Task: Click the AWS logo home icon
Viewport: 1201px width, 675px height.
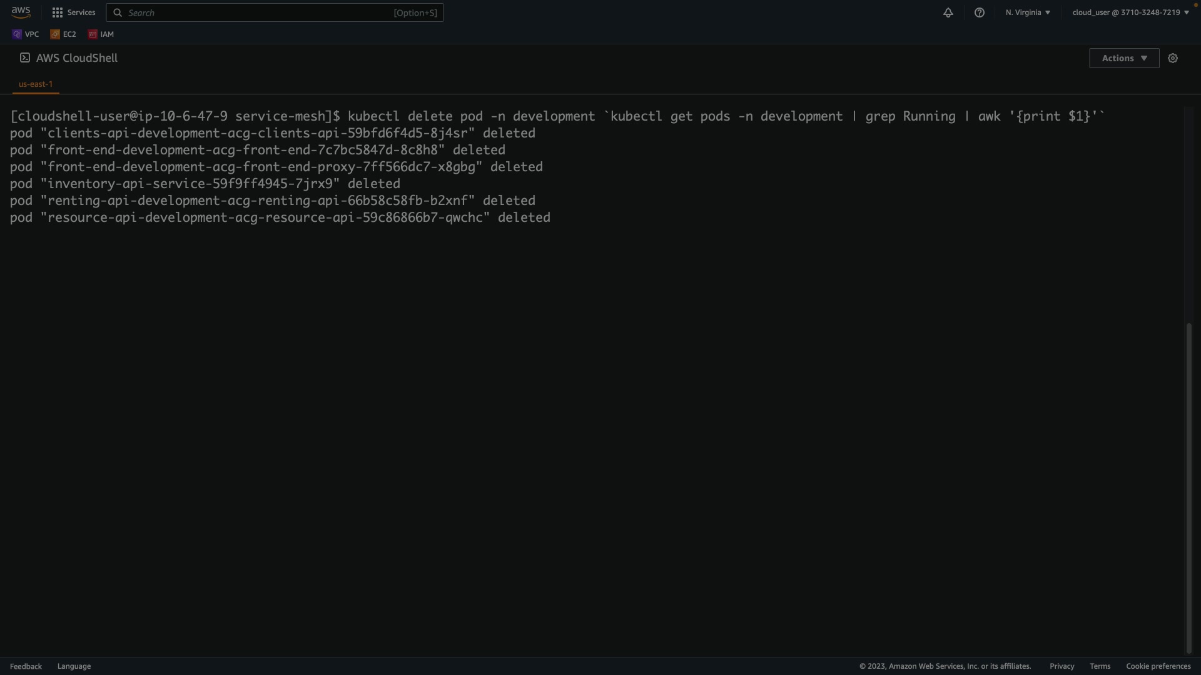Action: (21, 12)
